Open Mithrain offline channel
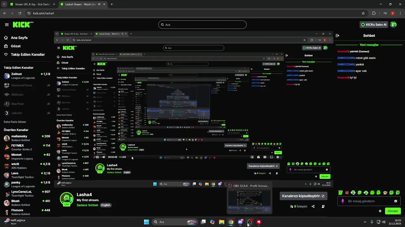Image resolution: width=405 pixels, height=227 pixels. click(27, 95)
